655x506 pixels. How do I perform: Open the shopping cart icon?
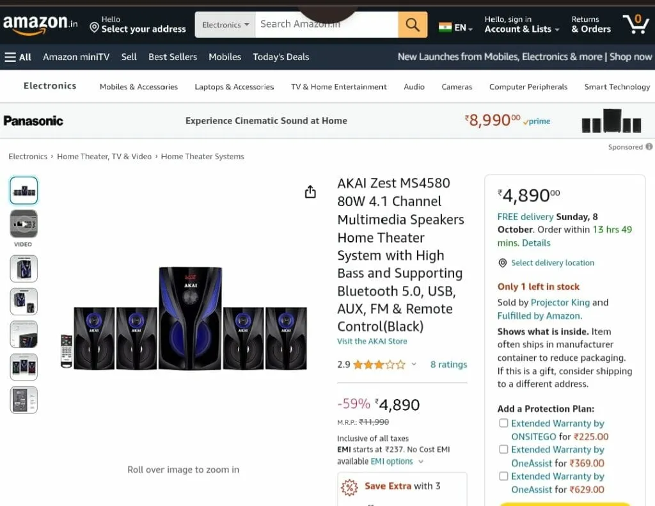tap(636, 25)
